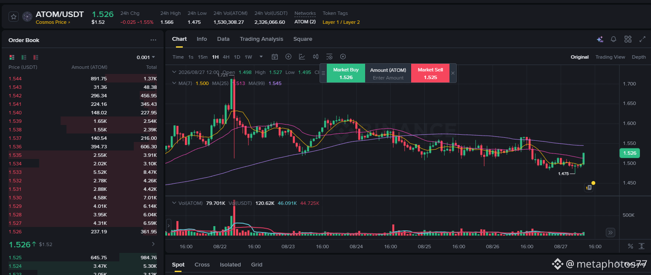Viewport: 651px width, 275px height.
Task: Click the auto-fit scale icon beside percent
Action: (x=642, y=247)
